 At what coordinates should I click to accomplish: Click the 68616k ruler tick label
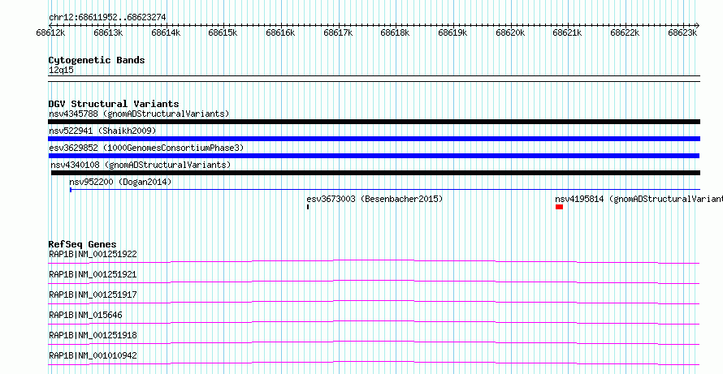point(280,32)
